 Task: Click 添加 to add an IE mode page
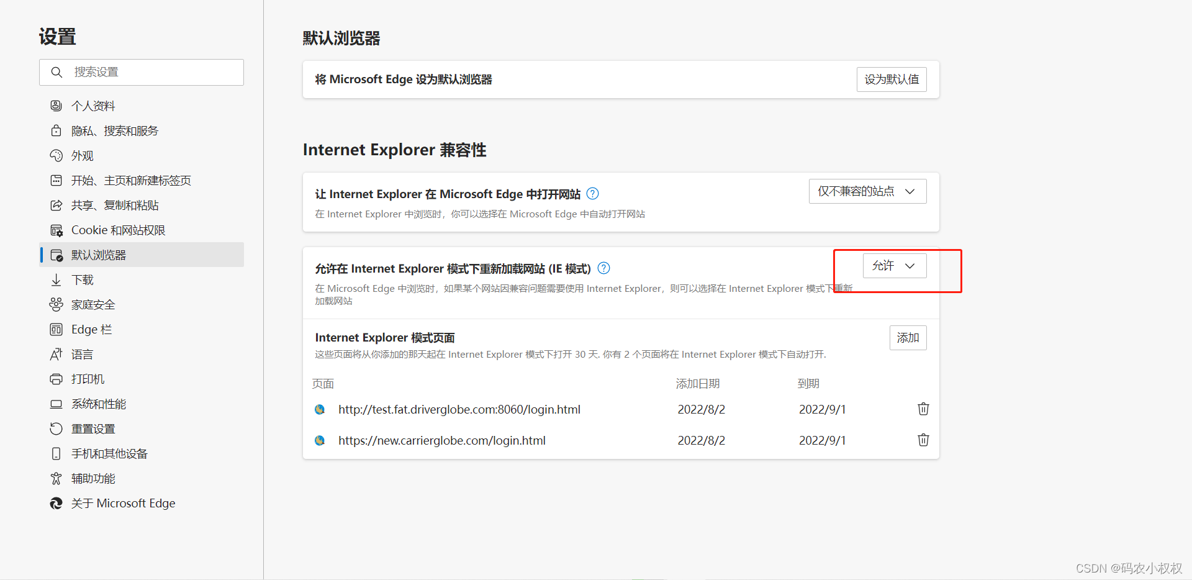pos(908,338)
